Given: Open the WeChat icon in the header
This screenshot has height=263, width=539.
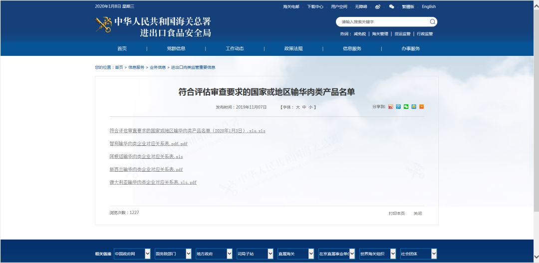Looking at the screenshot, I should (x=392, y=6).
